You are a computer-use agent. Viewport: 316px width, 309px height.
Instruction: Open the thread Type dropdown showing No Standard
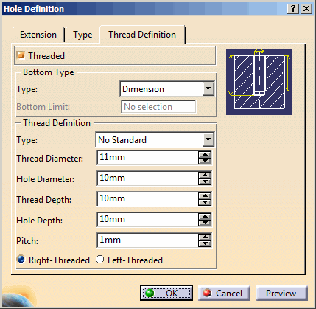(155, 139)
